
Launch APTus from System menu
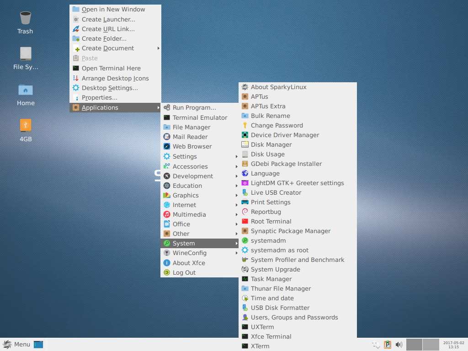coord(298,97)
